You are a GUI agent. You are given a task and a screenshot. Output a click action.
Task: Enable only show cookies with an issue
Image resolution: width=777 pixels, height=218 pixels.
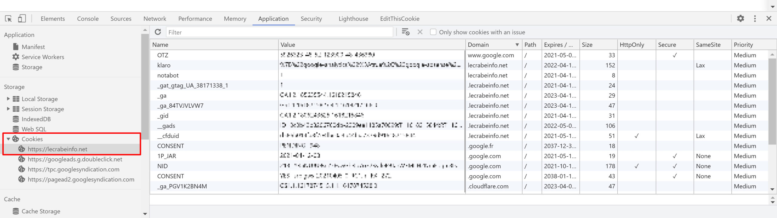pos(433,32)
